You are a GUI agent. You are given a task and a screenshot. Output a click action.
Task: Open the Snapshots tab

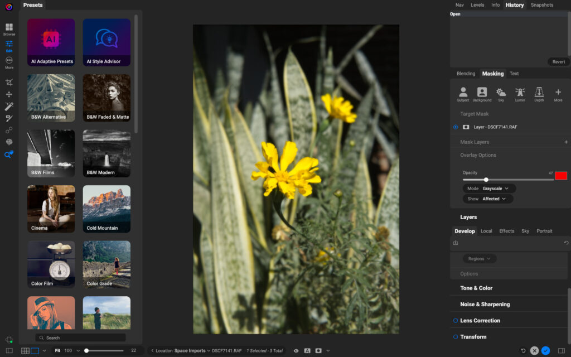(x=541, y=5)
